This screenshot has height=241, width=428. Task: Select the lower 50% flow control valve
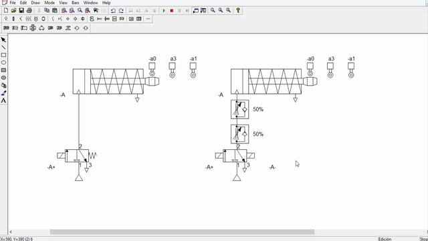[239, 134]
